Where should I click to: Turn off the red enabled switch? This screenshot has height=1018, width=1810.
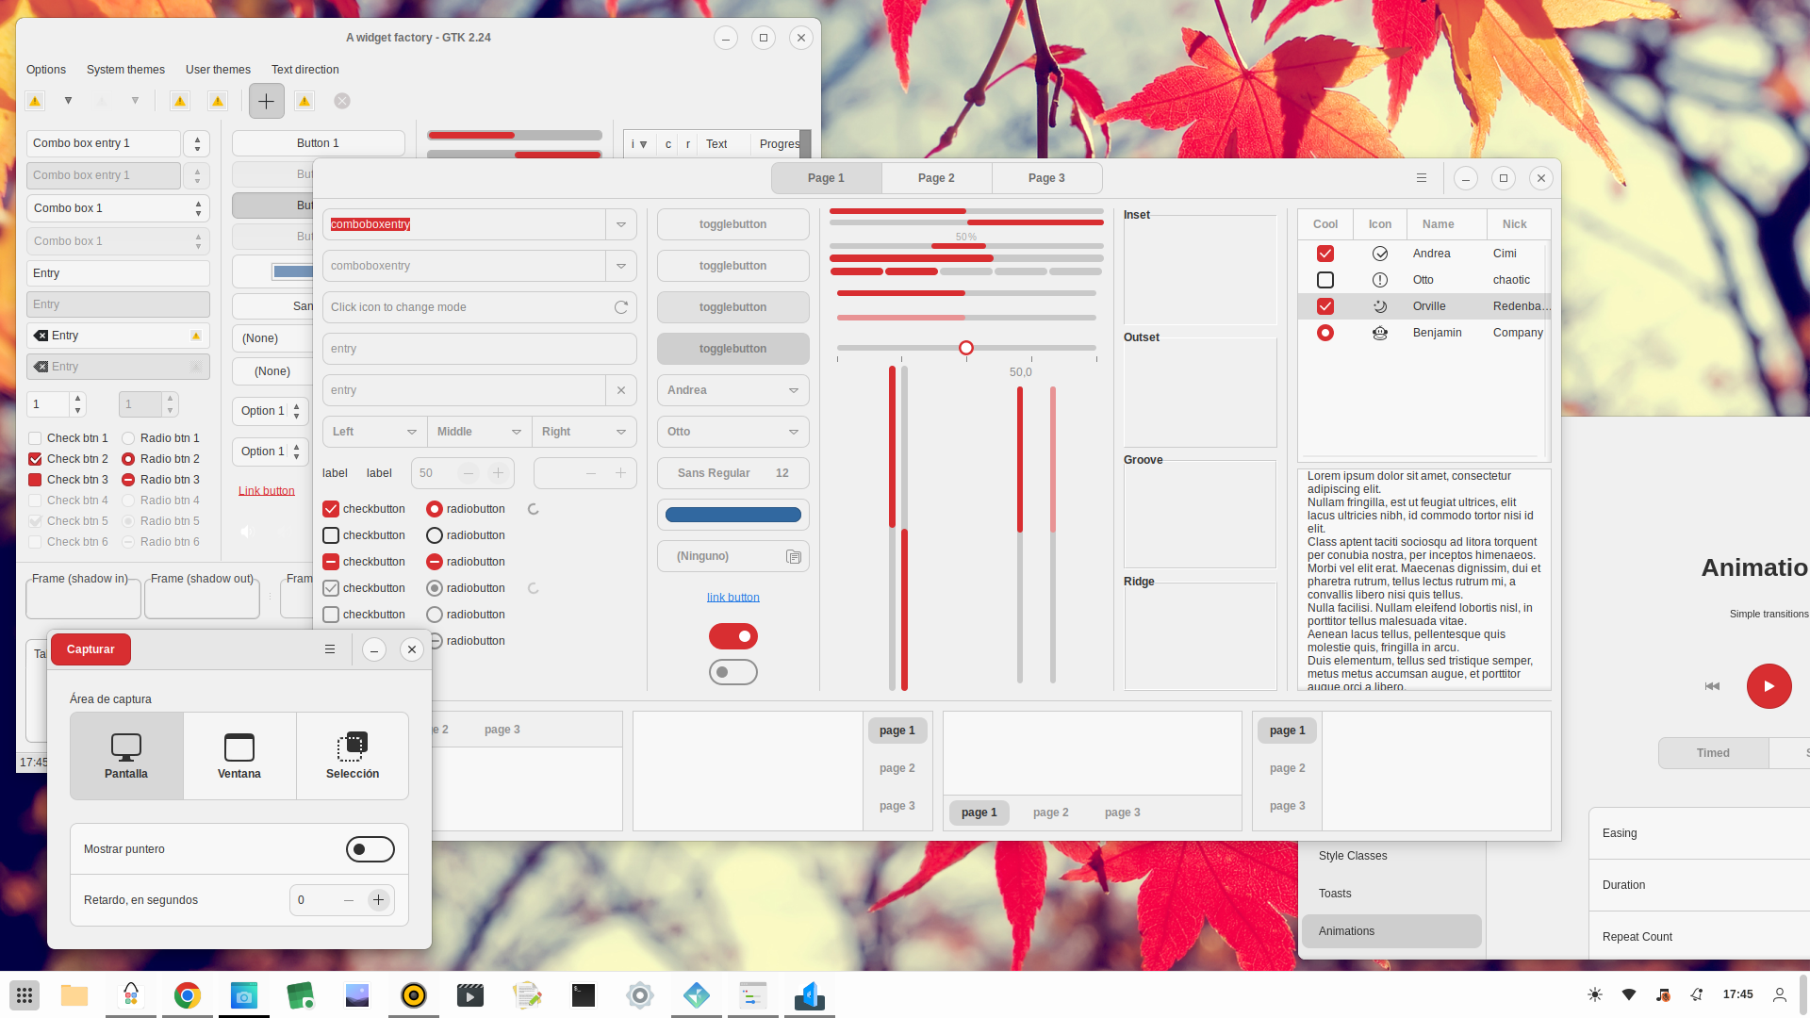[733, 636]
